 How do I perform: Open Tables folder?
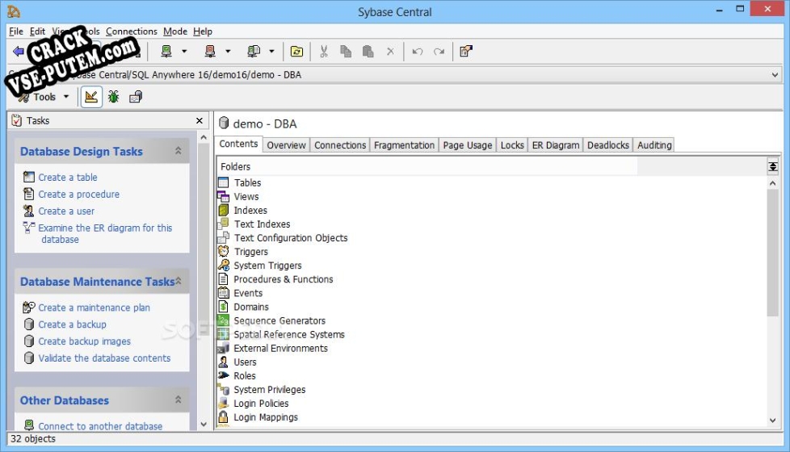[x=247, y=182]
